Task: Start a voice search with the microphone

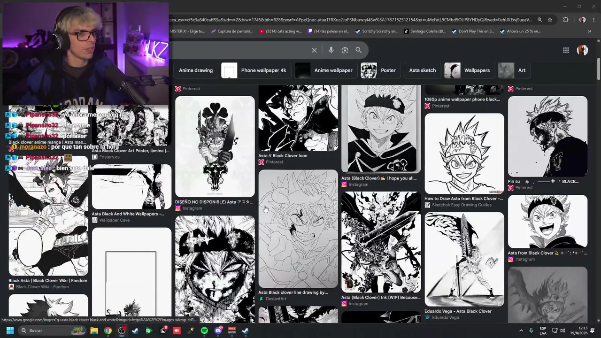Action: 331,50
